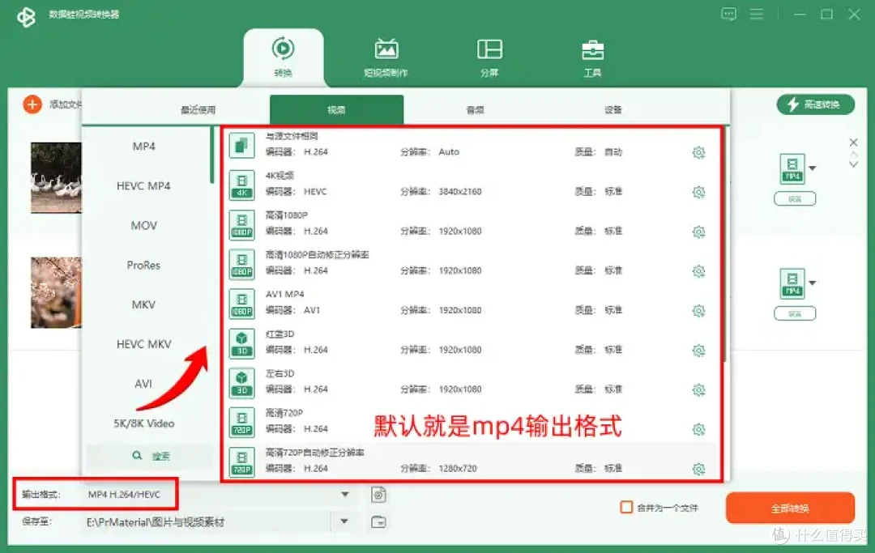
Task: Click second video's button under the MP4 icon
Action: point(795,314)
